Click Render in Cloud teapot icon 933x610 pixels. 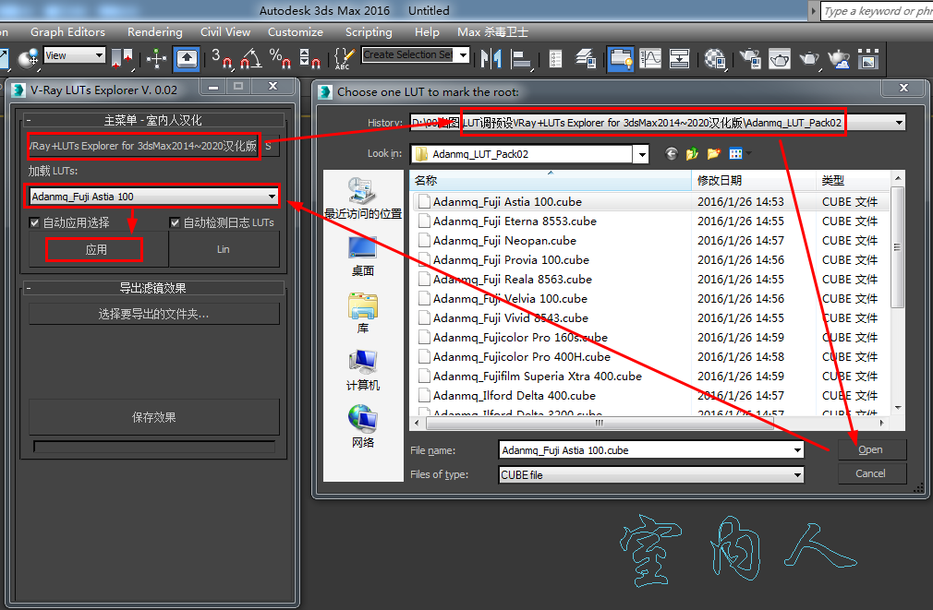click(x=839, y=58)
